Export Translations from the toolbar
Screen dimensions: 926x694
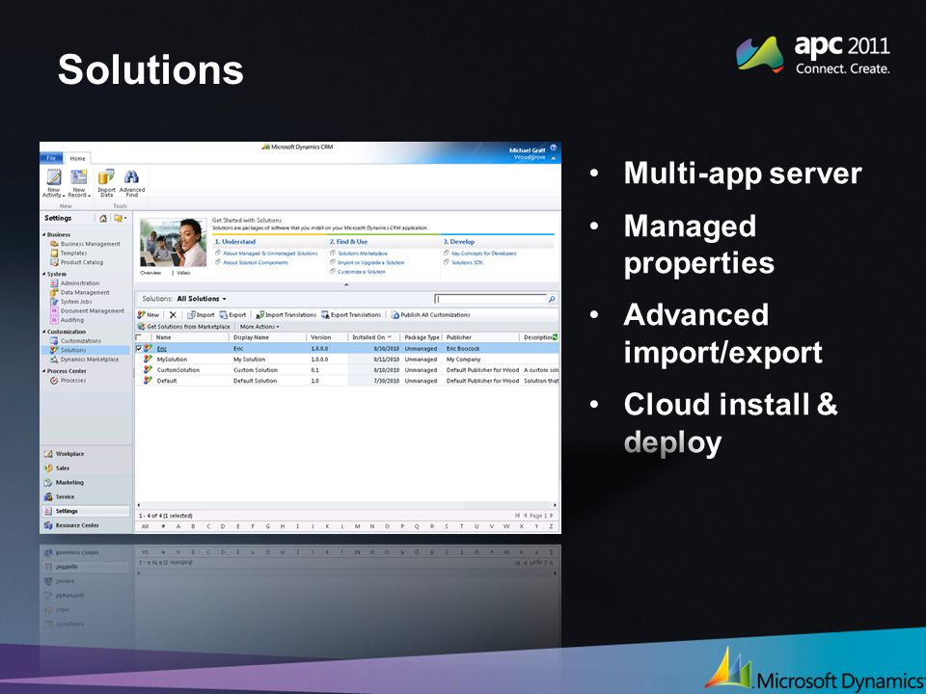pos(351,315)
